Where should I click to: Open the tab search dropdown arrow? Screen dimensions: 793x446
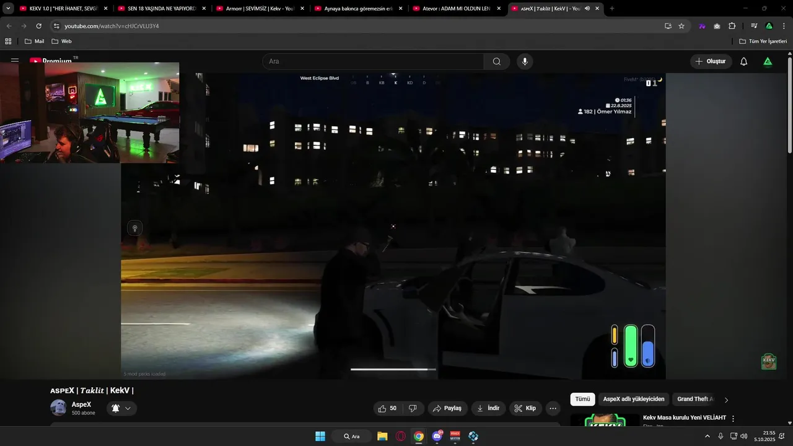click(x=8, y=9)
